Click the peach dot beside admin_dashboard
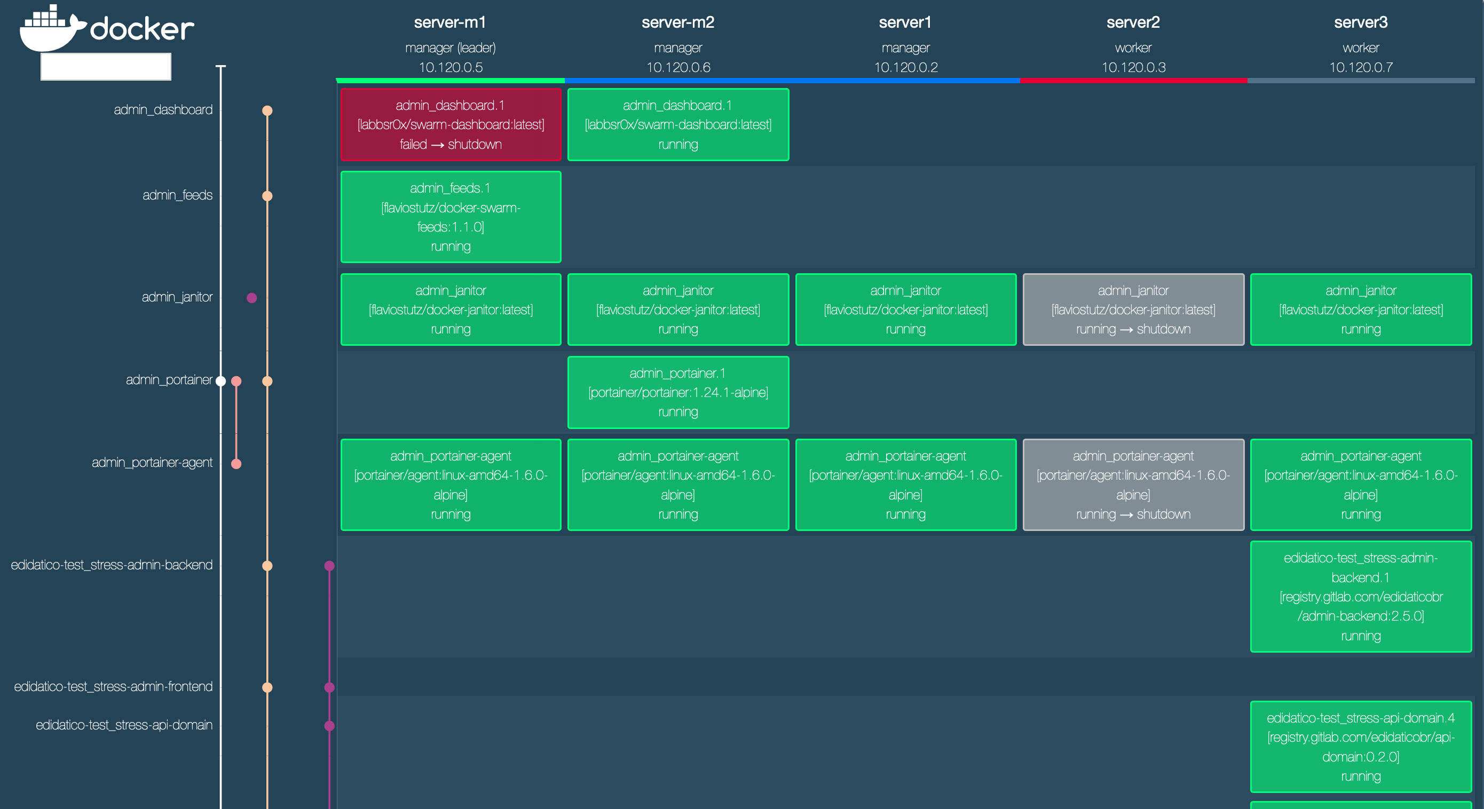Screen dimensions: 1484x809 [267, 110]
